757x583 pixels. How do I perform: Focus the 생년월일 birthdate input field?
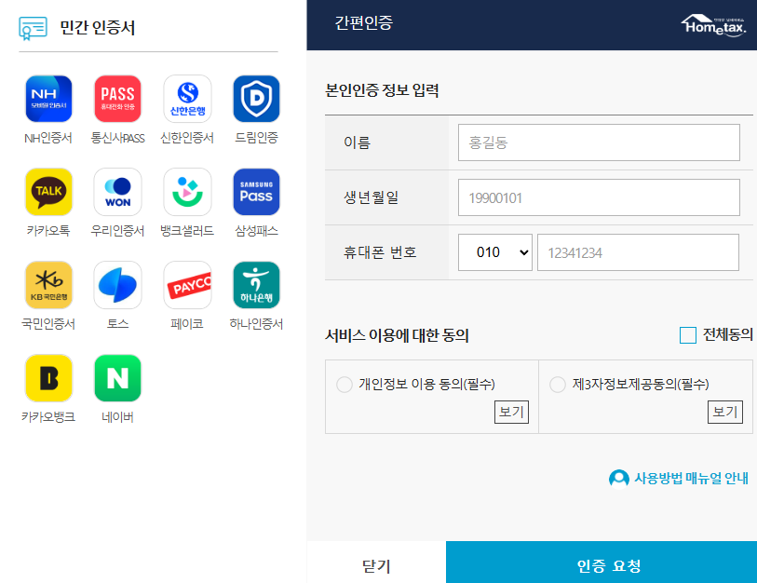point(599,197)
